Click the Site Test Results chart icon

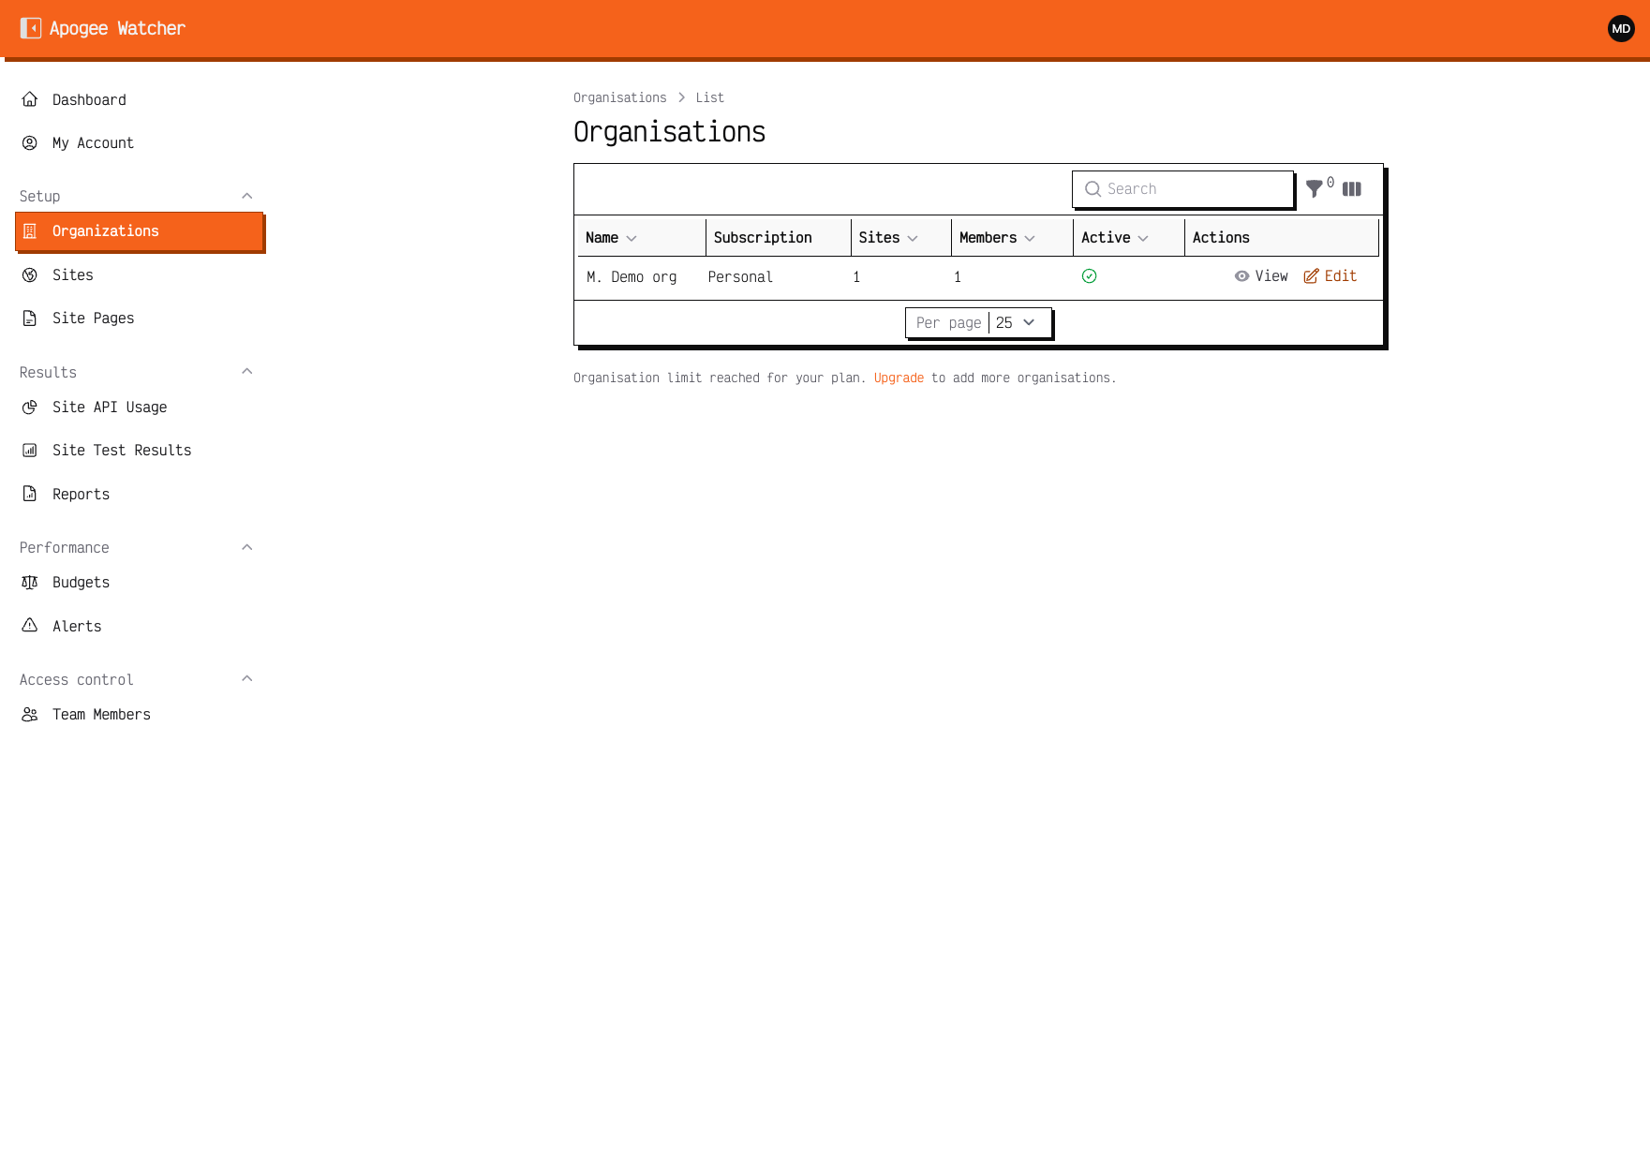[x=30, y=451]
